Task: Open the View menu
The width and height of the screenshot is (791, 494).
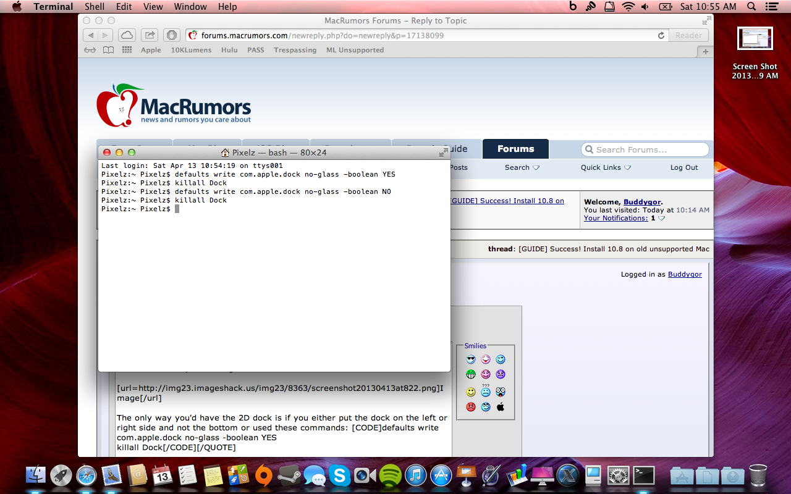Action: 153,7
